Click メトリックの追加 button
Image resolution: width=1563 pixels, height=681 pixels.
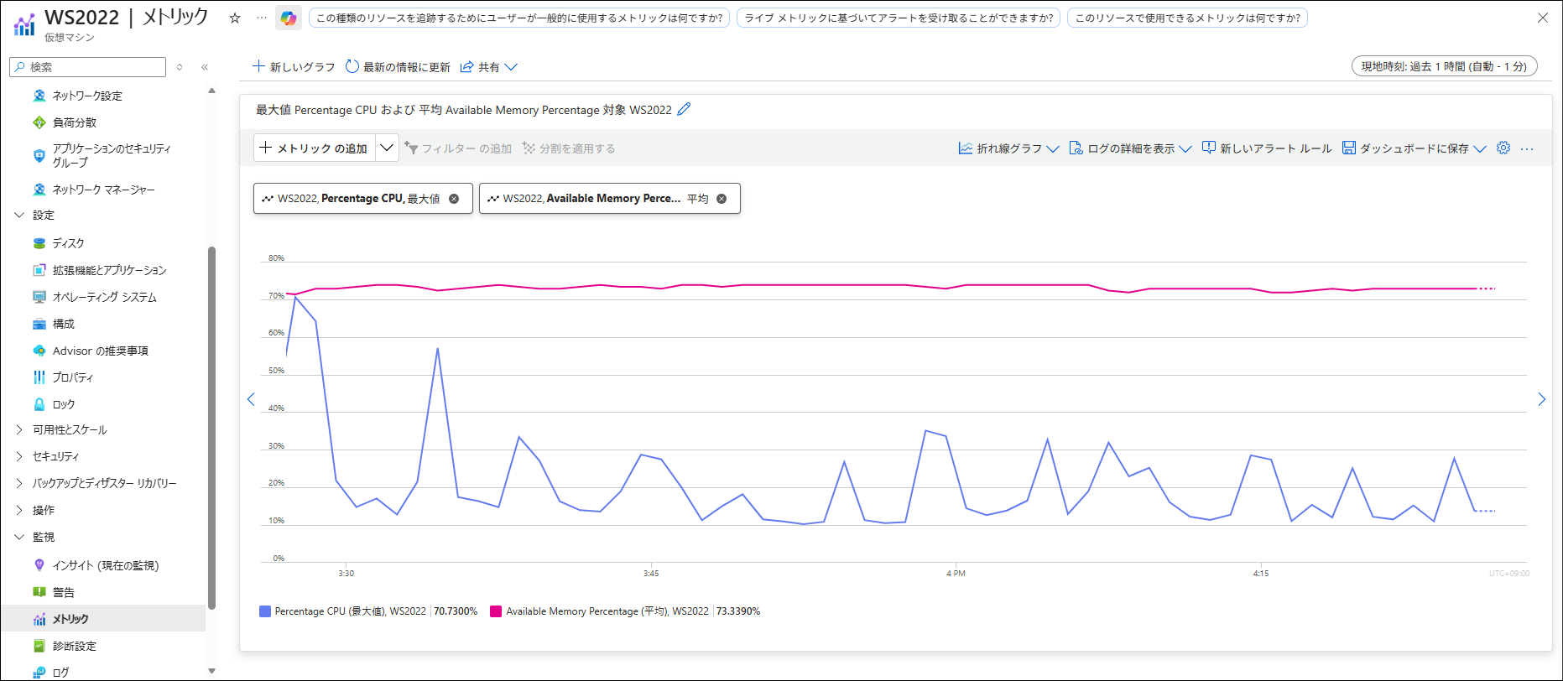[315, 148]
